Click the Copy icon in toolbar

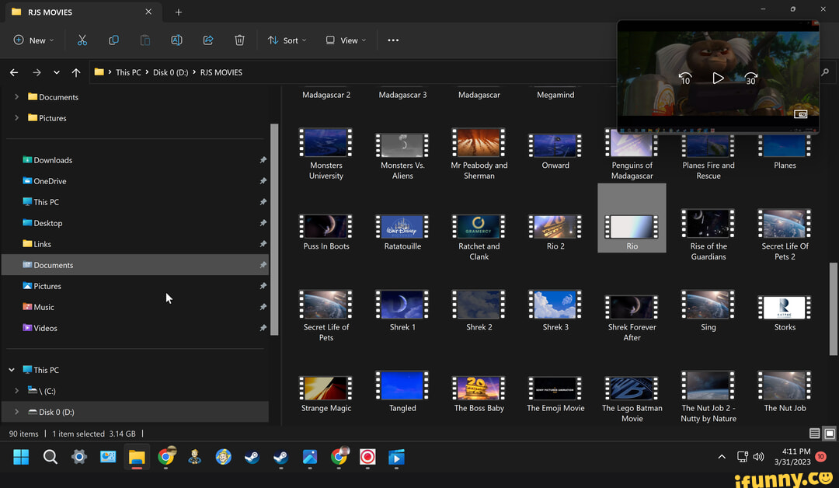[x=113, y=40]
